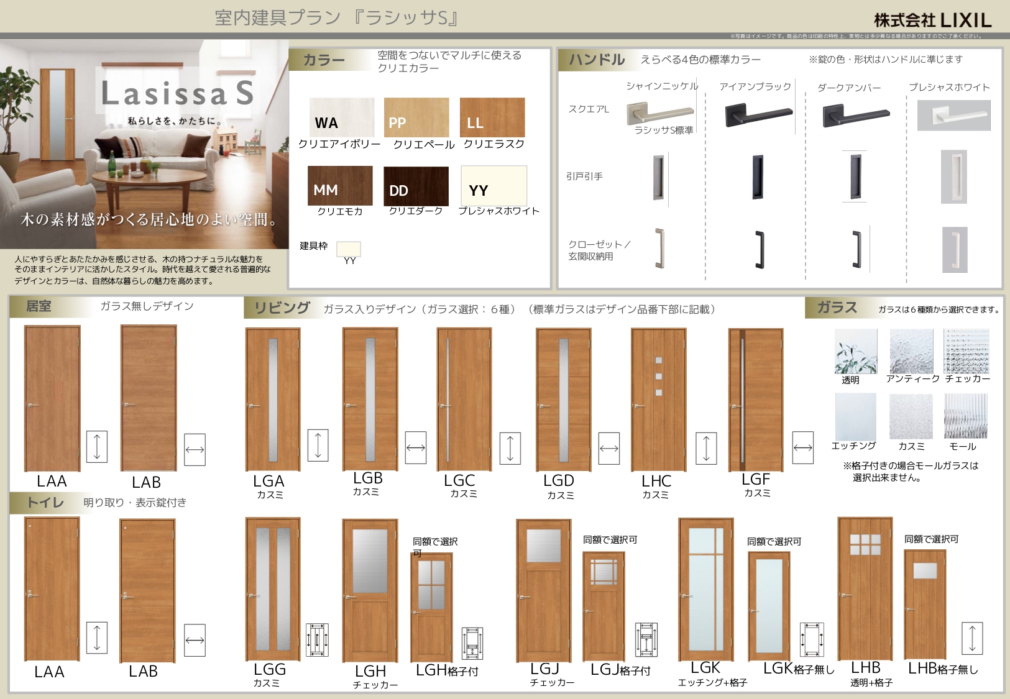The width and height of the screenshot is (1010, 699).
Task: Open the LGF door design image
Action: click(755, 400)
